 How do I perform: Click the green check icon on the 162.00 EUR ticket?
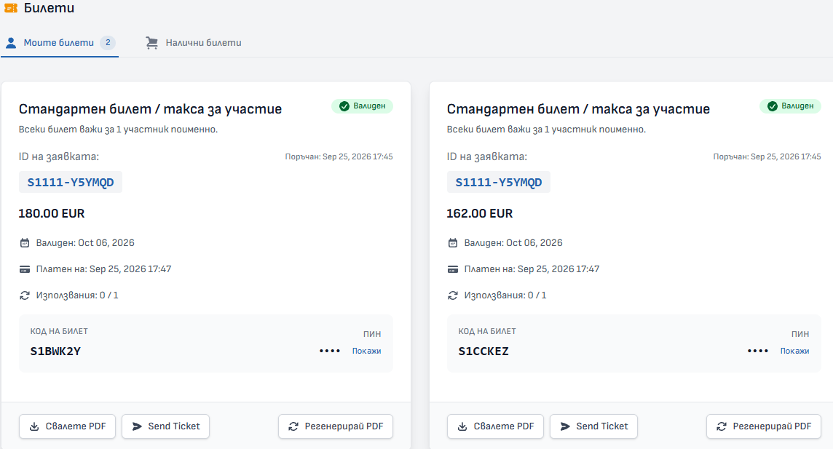pyautogui.click(x=773, y=106)
